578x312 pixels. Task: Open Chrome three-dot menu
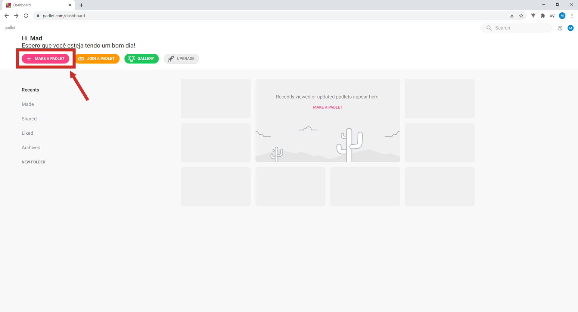(x=572, y=16)
